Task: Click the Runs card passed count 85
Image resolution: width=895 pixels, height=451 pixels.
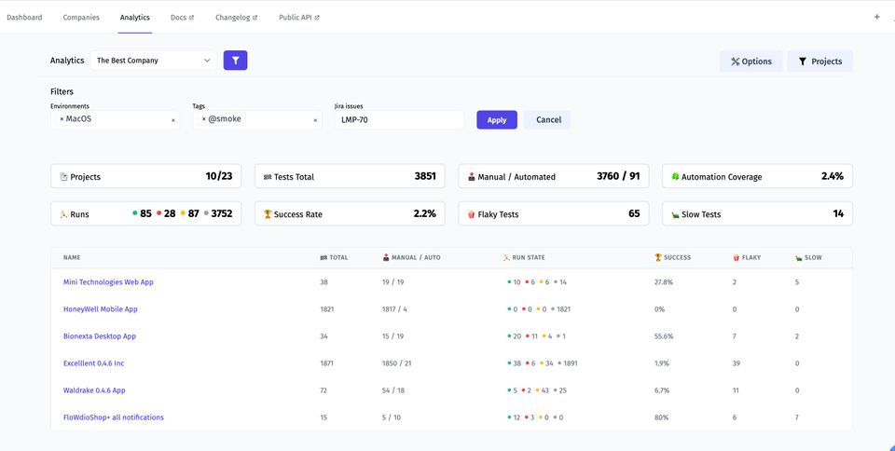Action: pos(145,213)
